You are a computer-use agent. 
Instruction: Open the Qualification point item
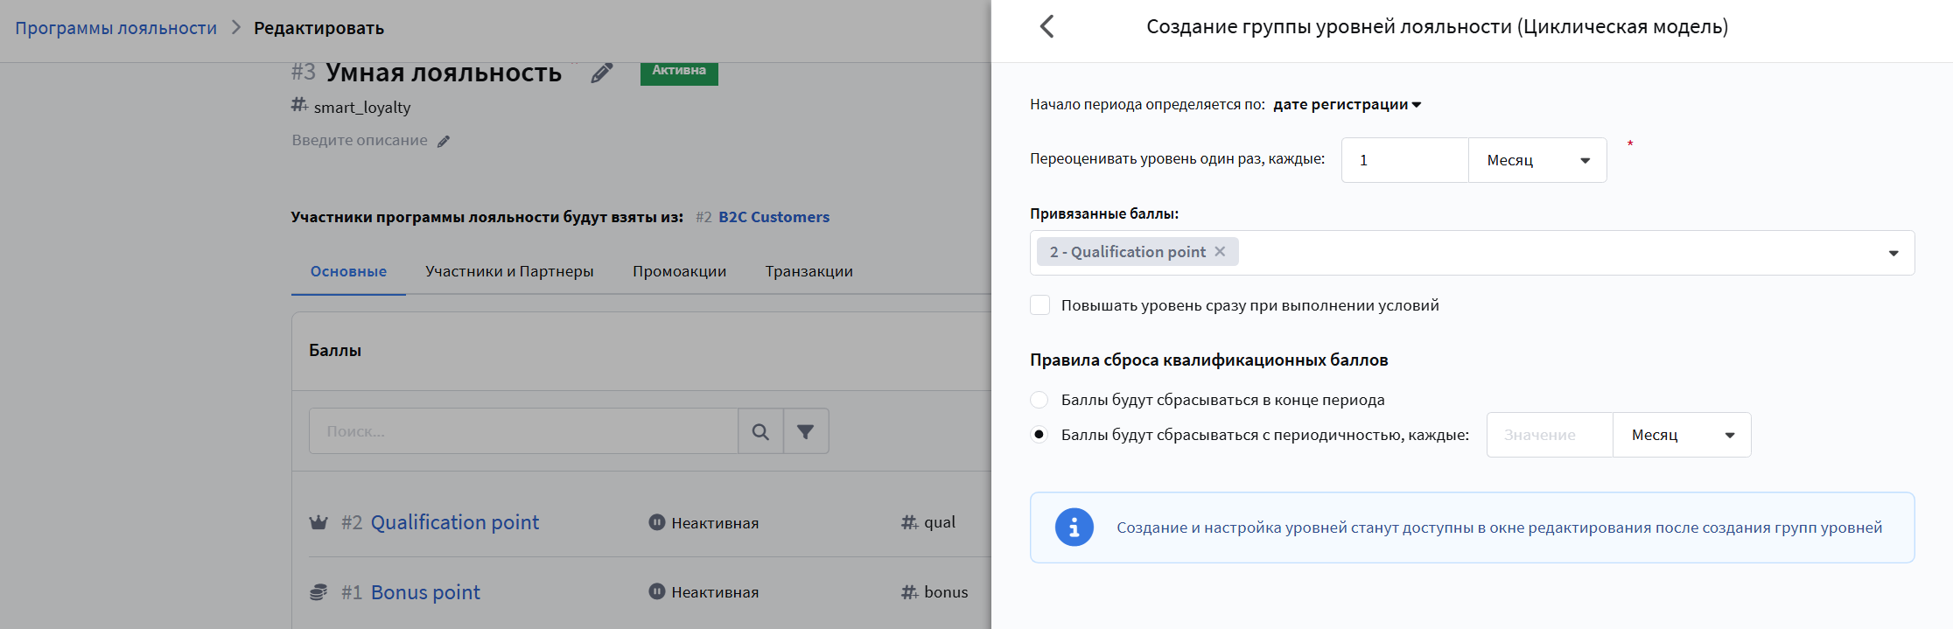coord(454,522)
